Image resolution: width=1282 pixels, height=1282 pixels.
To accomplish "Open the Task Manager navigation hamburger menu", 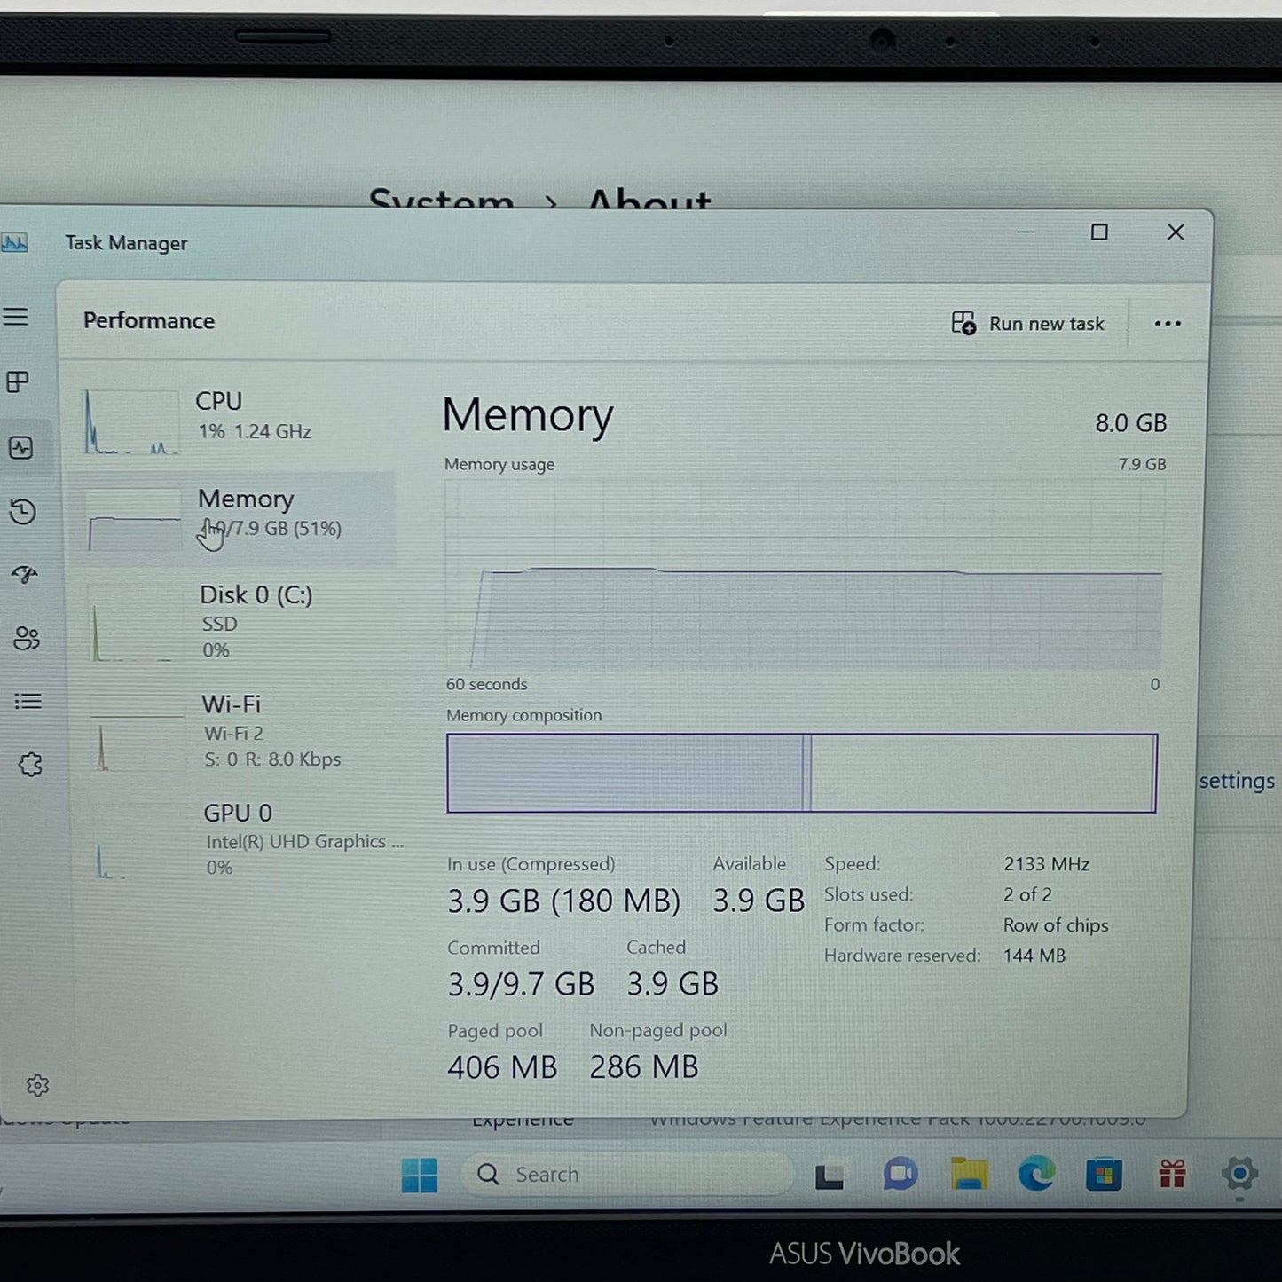I will (x=16, y=317).
